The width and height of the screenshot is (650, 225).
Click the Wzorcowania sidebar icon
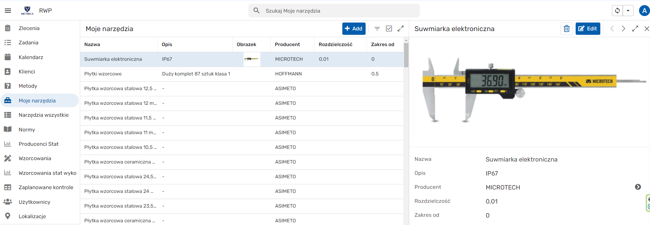click(8, 158)
